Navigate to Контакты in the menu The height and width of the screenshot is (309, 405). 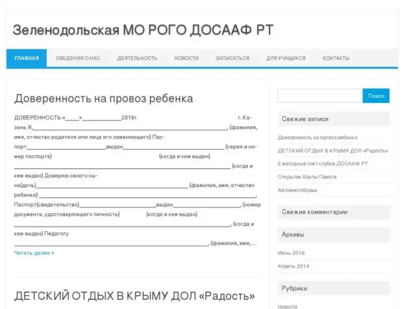pos(336,58)
